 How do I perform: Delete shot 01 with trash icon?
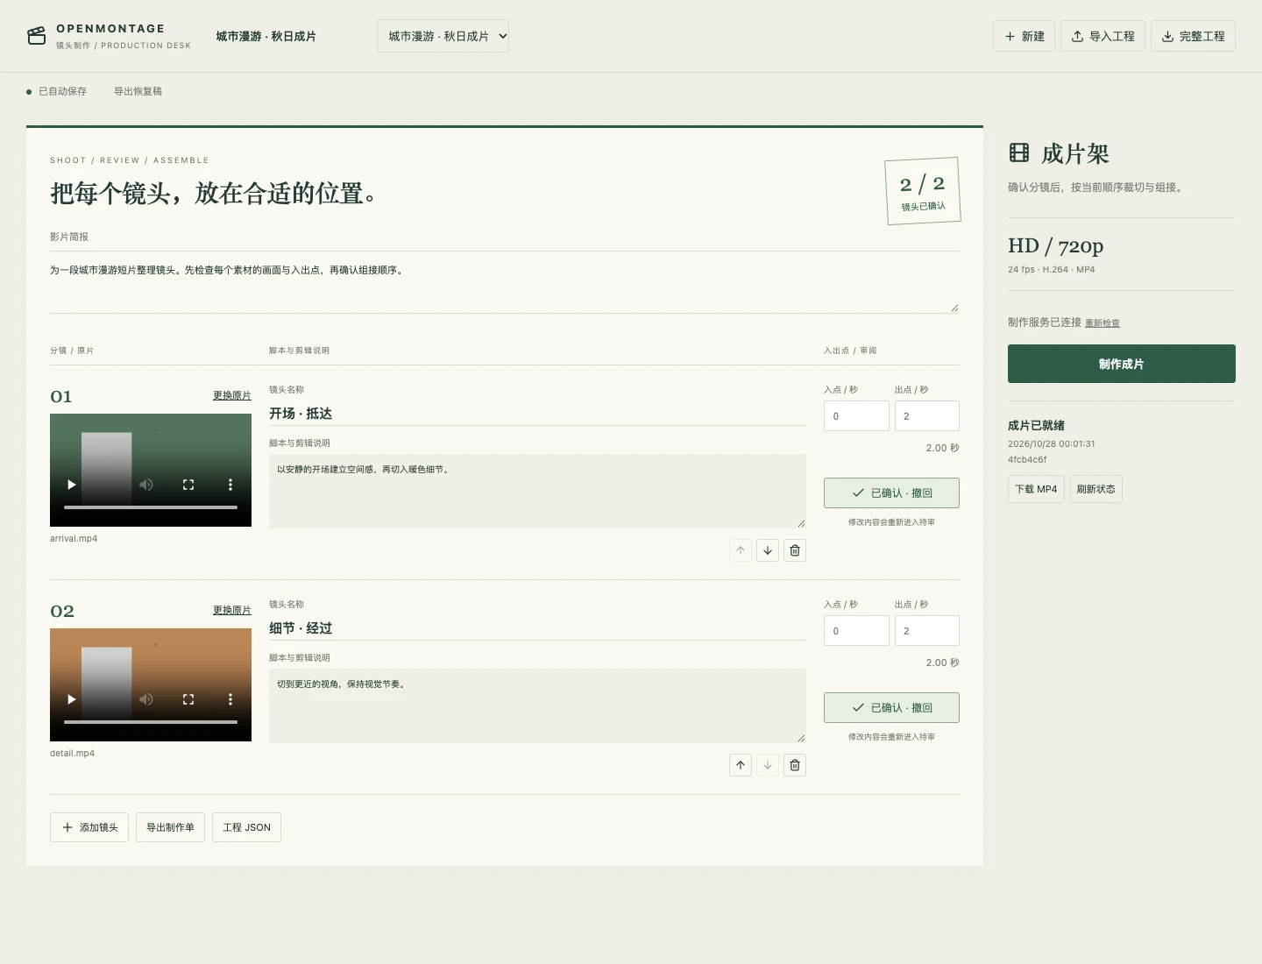point(795,550)
